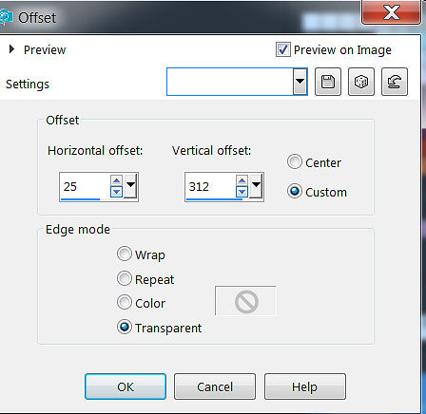Click the Randomize parameters dice icon

(x=361, y=82)
